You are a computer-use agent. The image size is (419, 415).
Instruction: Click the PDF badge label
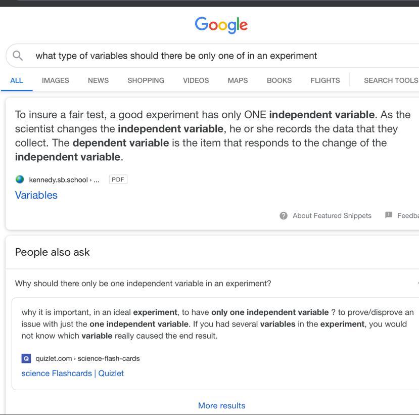pyautogui.click(x=118, y=179)
